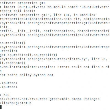The width and height of the screenshot is (110, 110).
Task: Click 'get_sources(self.sourceslist)' text
Action: (x=29, y=55)
